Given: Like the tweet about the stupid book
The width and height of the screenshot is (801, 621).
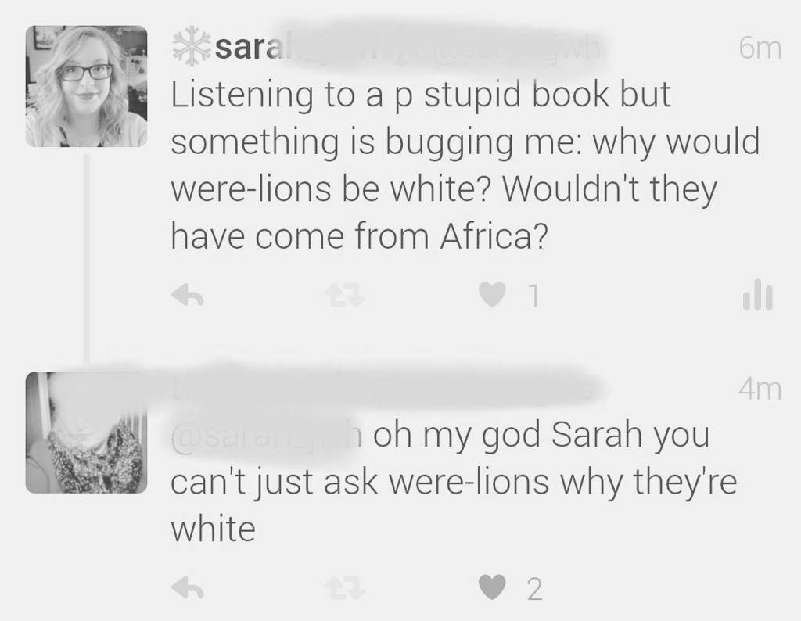Looking at the screenshot, I should 492,295.
